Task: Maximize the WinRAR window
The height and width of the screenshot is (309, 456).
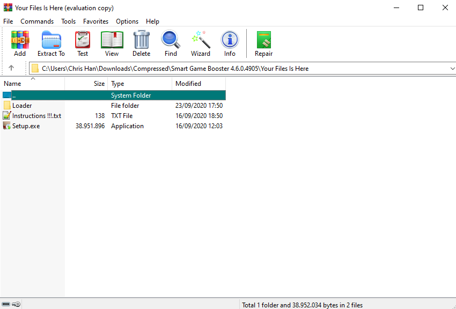Action: [x=421, y=8]
